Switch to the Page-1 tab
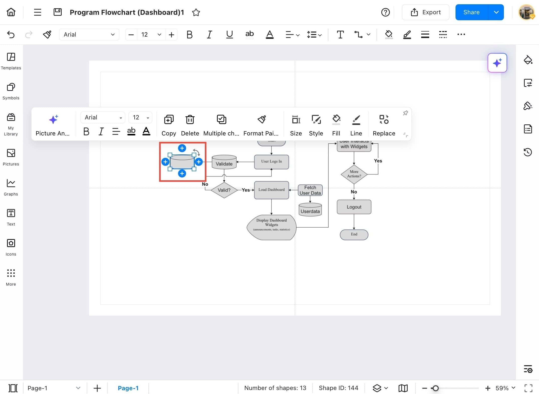This screenshot has height=394, width=539. (128, 388)
